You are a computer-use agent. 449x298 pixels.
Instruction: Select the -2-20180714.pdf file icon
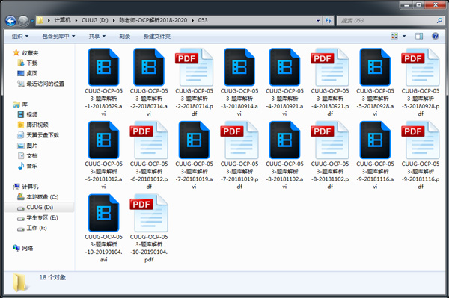click(x=194, y=82)
